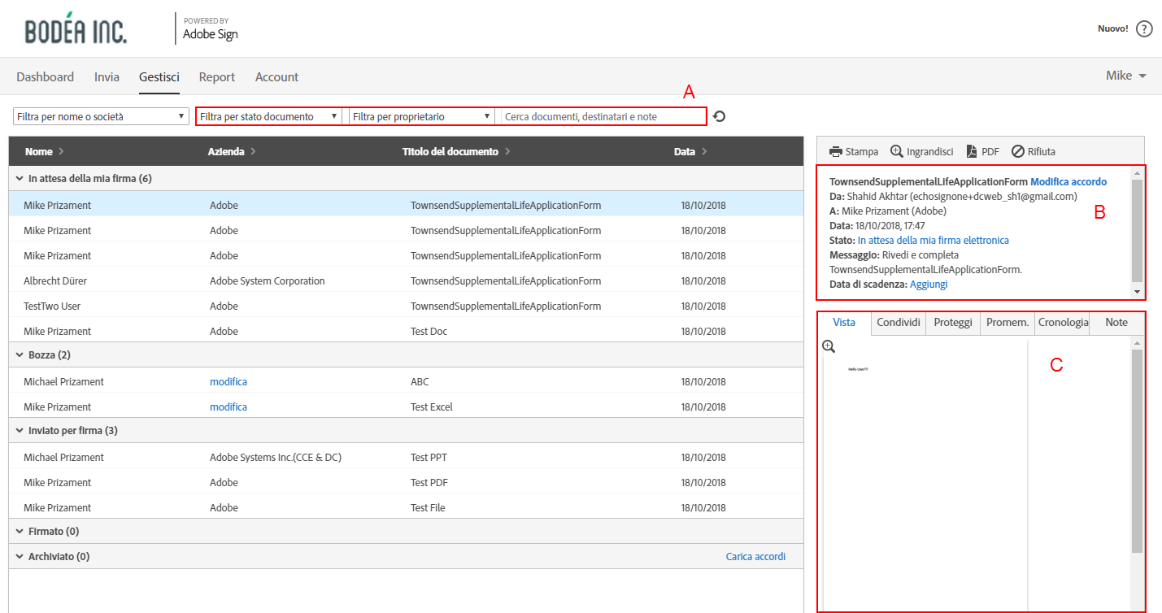1162x613 pixels.
Task: Sort the list by the Nome column arrow
Action: (60, 151)
